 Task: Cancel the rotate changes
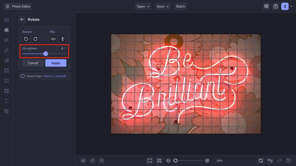pos(33,63)
